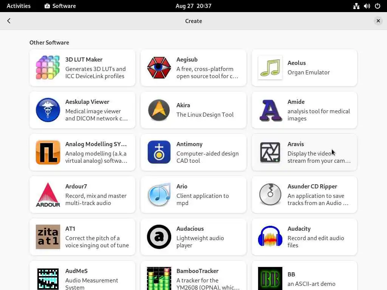The width and height of the screenshot is (387, 290).
Task: Click the Other Software section heading
Action: tap(49, 42)
